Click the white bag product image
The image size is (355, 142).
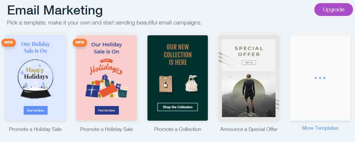pyautogui.click(x=192, y=84)
